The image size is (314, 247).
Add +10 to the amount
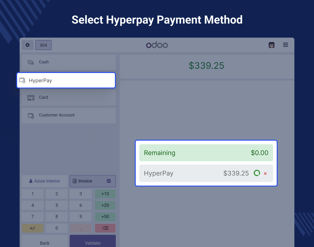(105, 194)
